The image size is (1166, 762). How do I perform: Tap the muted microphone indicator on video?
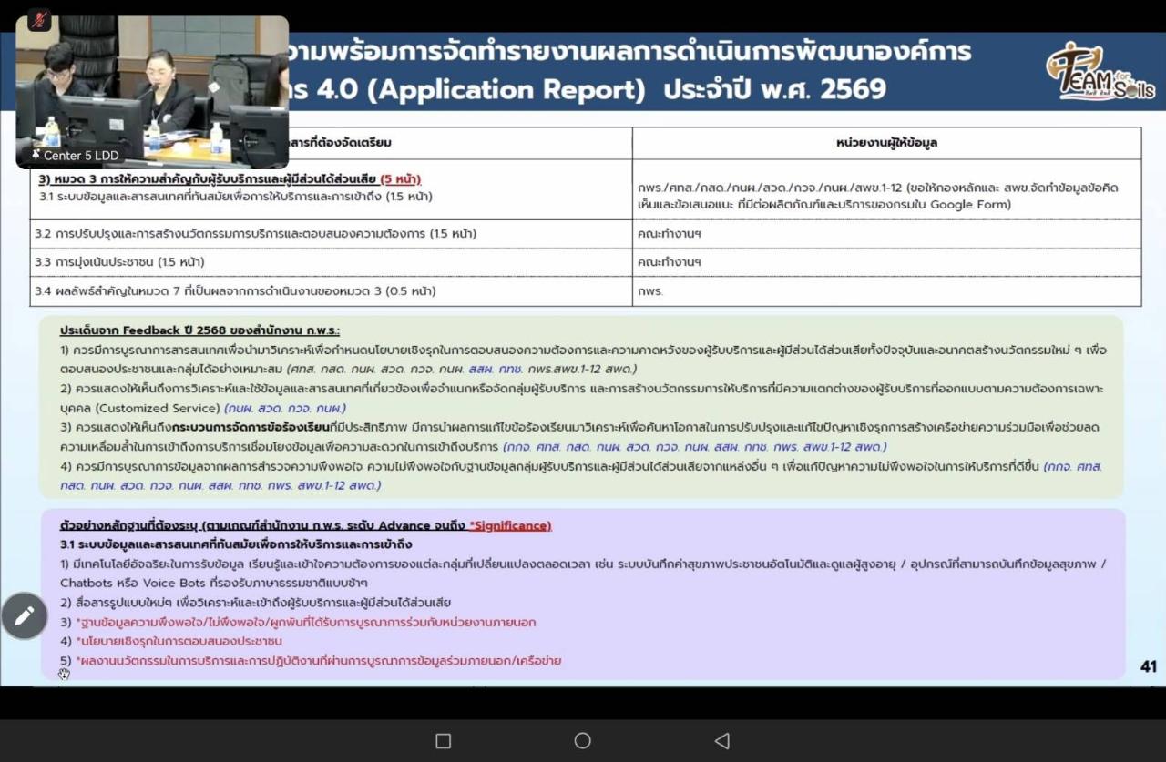pyautogui.click(x=39, y=19)
